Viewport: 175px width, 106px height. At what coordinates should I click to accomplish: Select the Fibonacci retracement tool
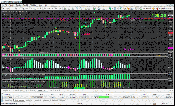(x=27, y=8)
